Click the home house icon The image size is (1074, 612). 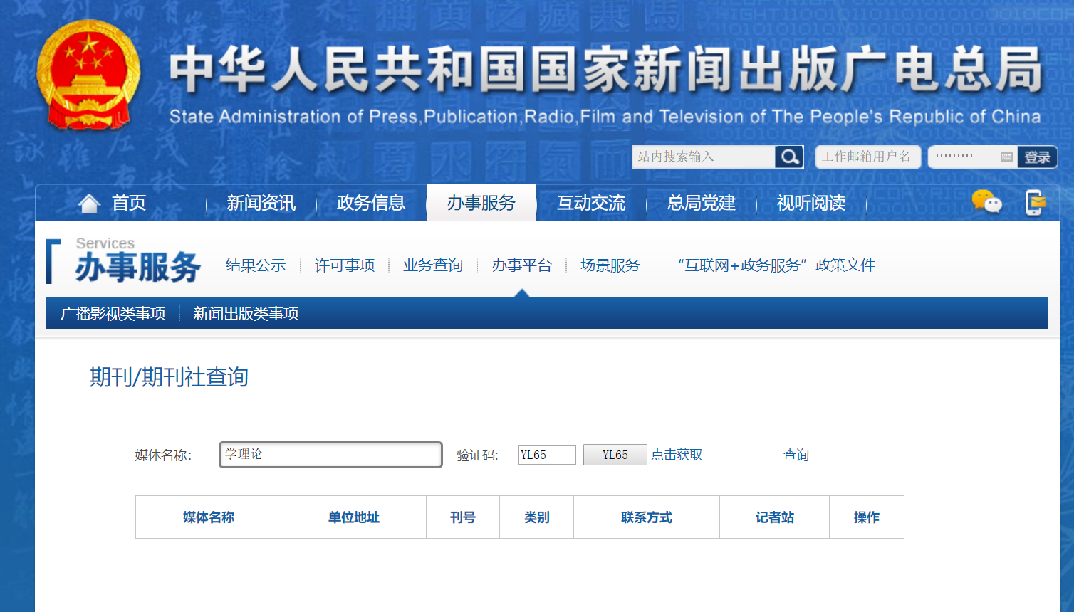pos(89,204)
